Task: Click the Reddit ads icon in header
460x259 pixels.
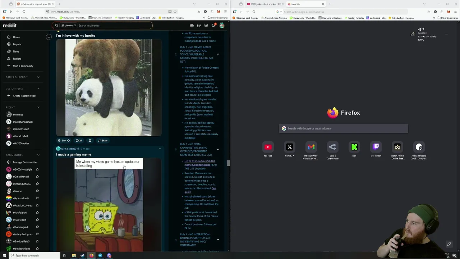Action: (x=192, y=26)
